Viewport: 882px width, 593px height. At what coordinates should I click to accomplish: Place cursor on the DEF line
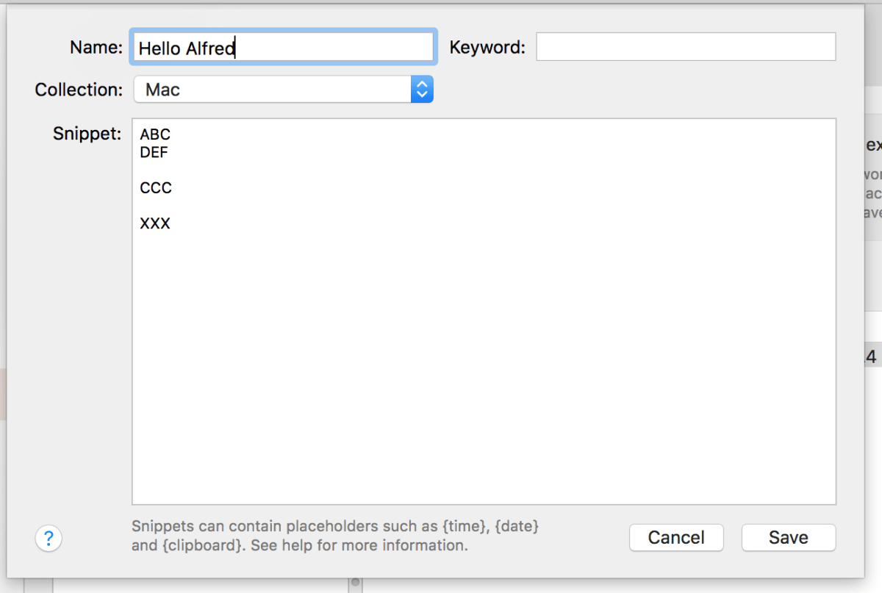[154, 152]
